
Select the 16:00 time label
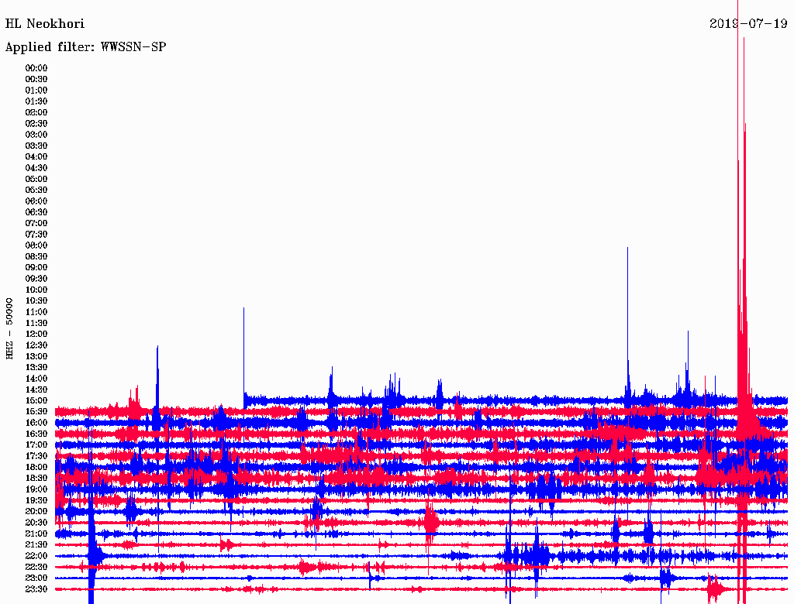(36, 423)
